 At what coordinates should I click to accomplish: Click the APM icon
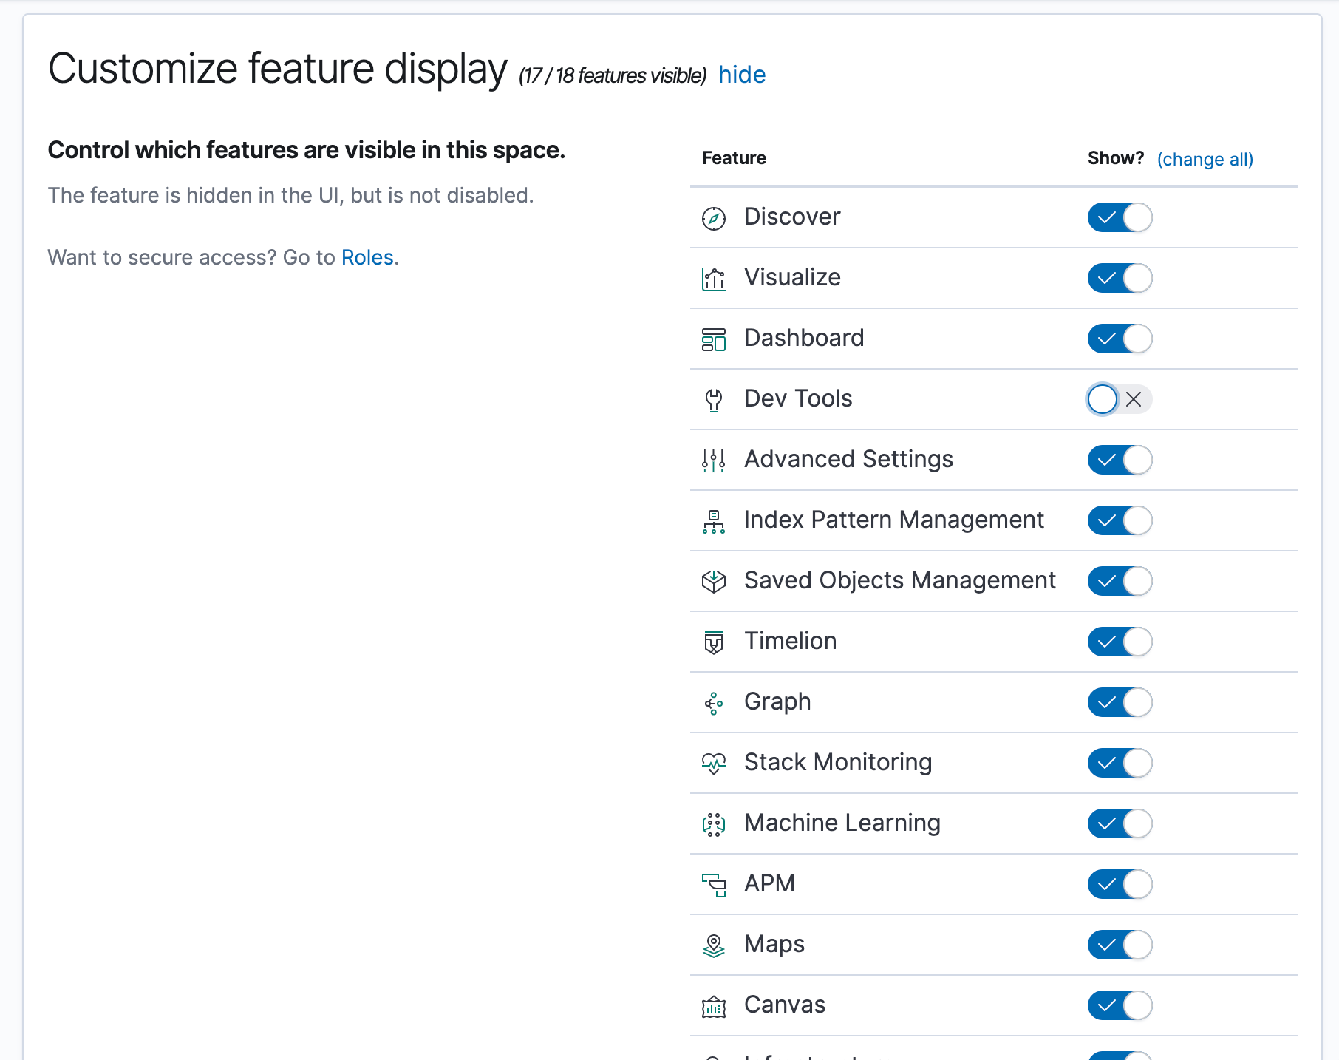point(713,885)
